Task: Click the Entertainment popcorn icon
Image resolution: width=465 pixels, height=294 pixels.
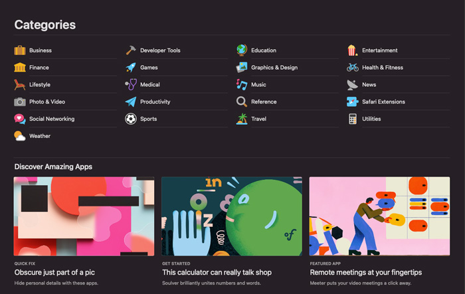Action: click(352, 50)
